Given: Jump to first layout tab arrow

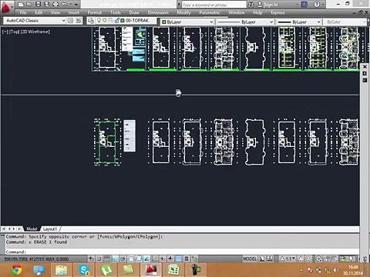Looking at the screenshot, I should [4, 229].
